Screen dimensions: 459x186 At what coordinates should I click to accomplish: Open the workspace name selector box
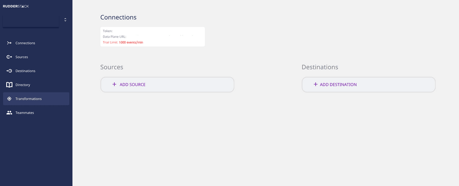coord(31,21)
